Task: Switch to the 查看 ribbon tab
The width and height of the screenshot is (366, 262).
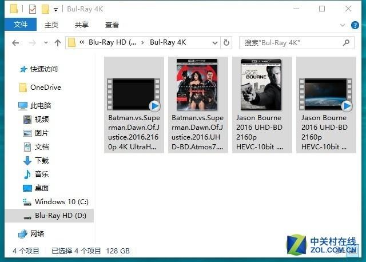Action: [112, 25]
